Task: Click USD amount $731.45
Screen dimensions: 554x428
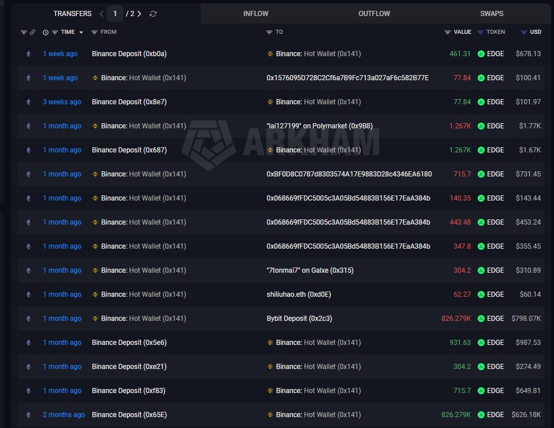Action: (528, 174)
